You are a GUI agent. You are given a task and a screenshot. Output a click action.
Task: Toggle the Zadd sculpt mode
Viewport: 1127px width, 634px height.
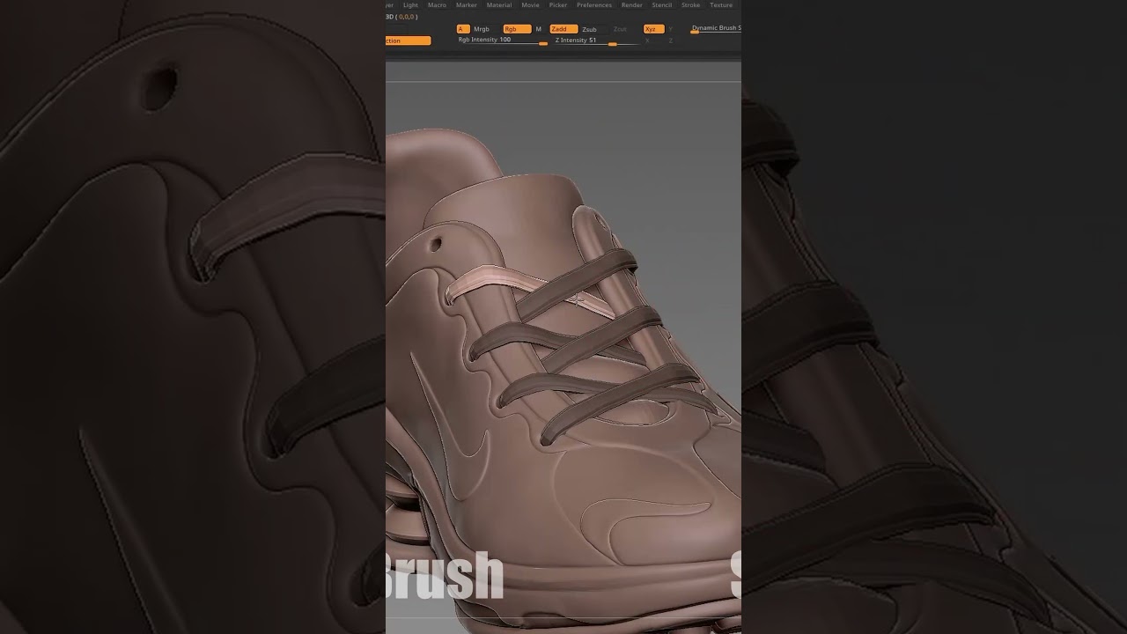click(x=563, y=29)
